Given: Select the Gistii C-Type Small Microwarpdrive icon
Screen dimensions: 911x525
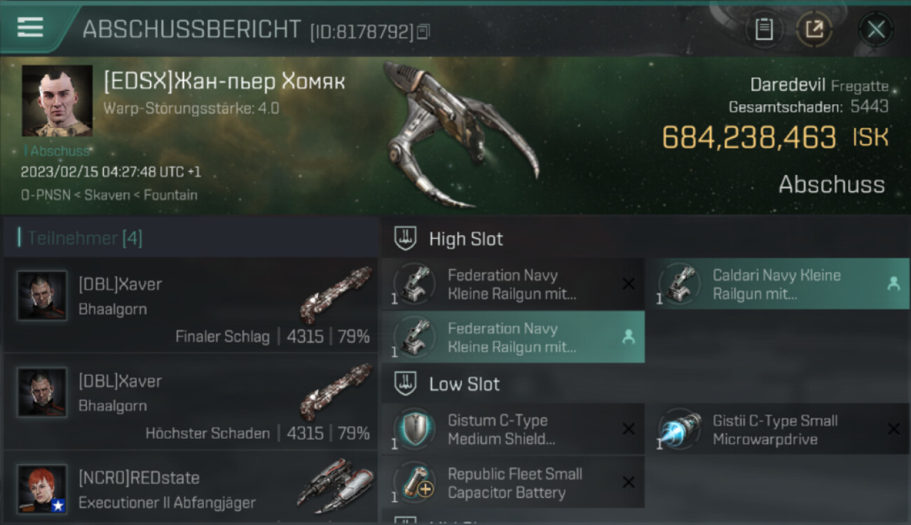Looking at the screenshot, I should pos(680,429).
